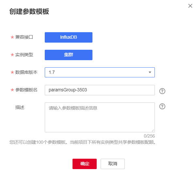Click the 0/256 character counter
This screenshot has height=173, width=196.
pyautogui.click(x=149, y=136)
